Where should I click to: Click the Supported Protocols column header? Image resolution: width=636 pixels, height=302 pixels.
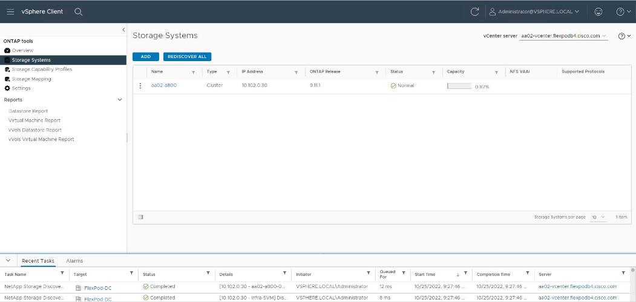[x=583, y=71]
